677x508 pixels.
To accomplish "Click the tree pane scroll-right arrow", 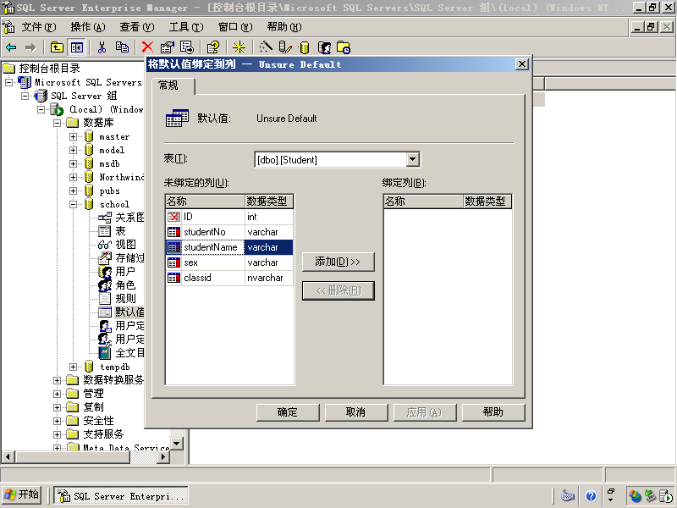I will click(162, 456).
